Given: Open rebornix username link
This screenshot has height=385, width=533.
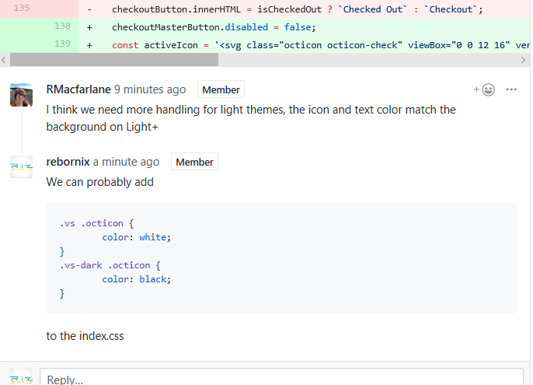Looking at the screenshot, I should pos(68,162).
